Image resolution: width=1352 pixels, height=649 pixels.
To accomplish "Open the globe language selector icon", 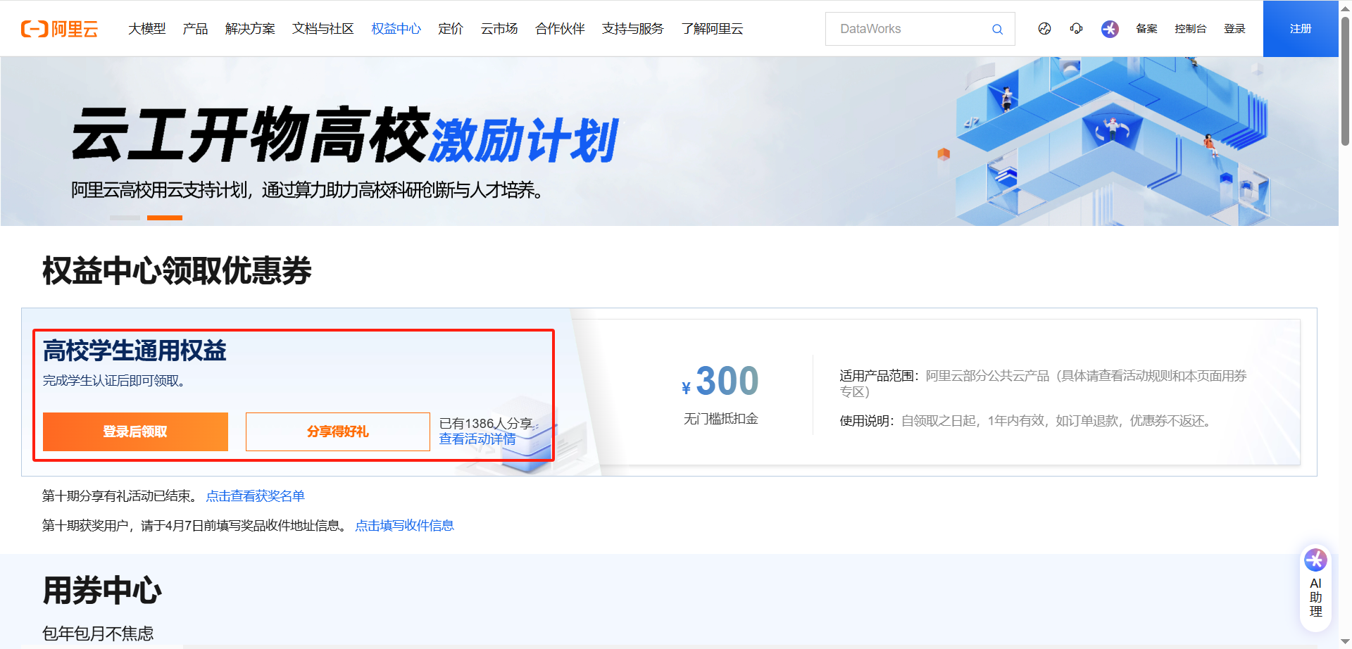I will click(1044, 29).
